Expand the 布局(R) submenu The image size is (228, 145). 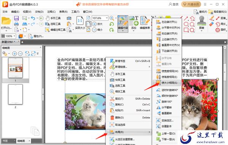coord(129,132)
